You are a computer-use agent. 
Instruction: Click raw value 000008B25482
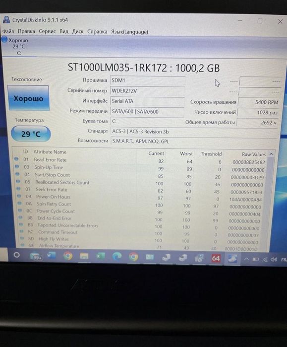click(x=248, y=162)
